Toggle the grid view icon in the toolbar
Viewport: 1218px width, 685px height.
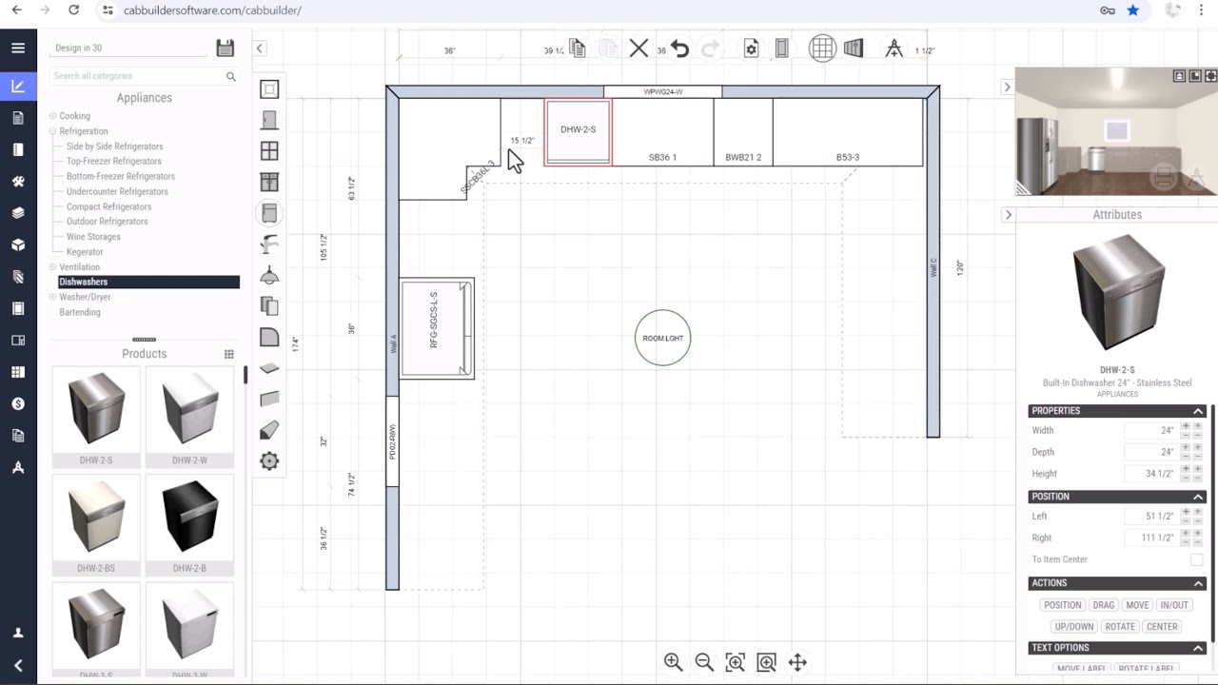[822, 49]
